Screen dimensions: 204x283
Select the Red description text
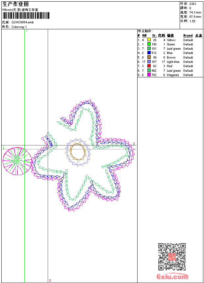coord(169,66)
